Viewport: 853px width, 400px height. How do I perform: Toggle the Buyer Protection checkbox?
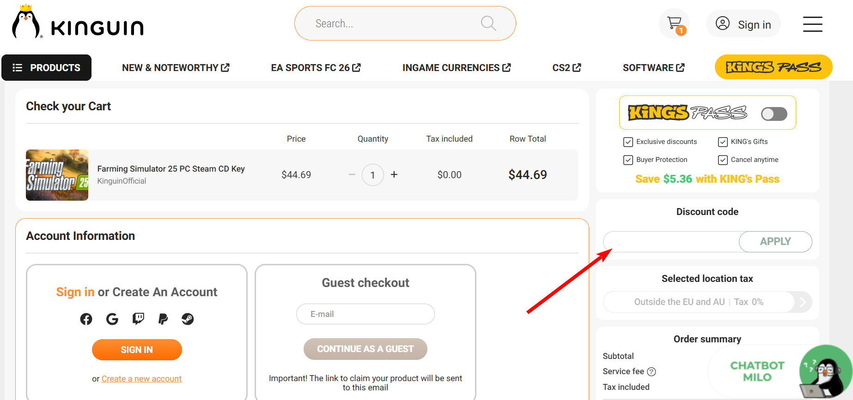tap(628, 160)
